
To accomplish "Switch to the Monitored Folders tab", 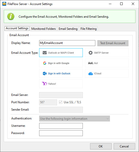I will click(44, 29).
